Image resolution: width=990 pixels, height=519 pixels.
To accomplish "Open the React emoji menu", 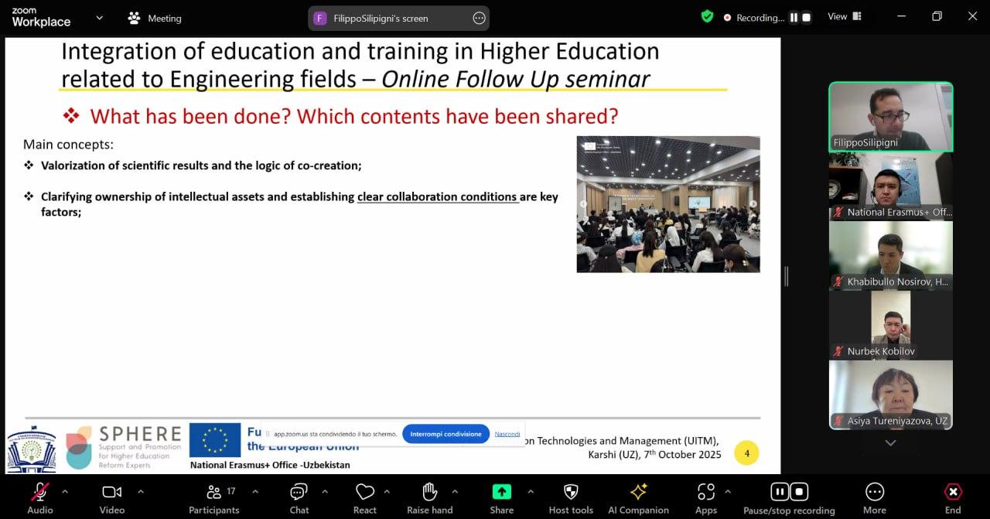I will 364,493.
